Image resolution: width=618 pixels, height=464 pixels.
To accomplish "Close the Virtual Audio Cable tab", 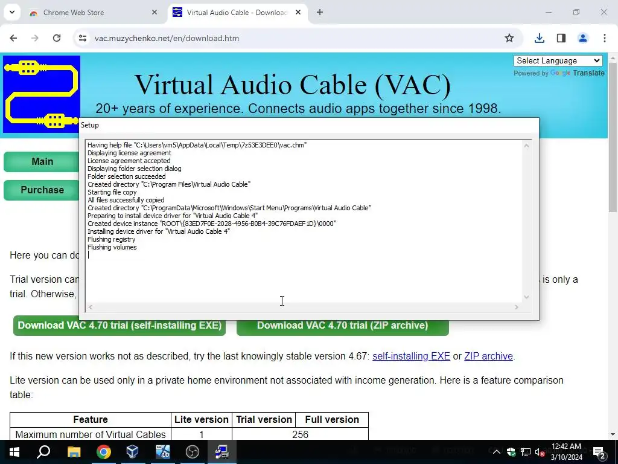I will tap(298, 12).
